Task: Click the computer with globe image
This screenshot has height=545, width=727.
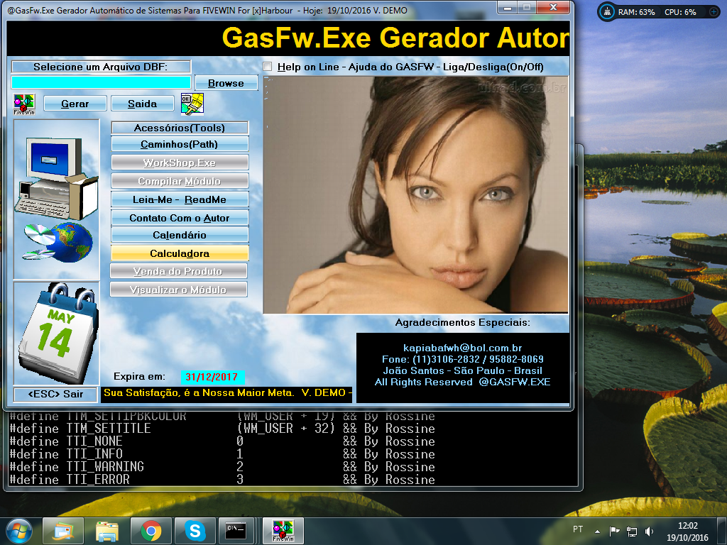Action: [x=56, y=199]
